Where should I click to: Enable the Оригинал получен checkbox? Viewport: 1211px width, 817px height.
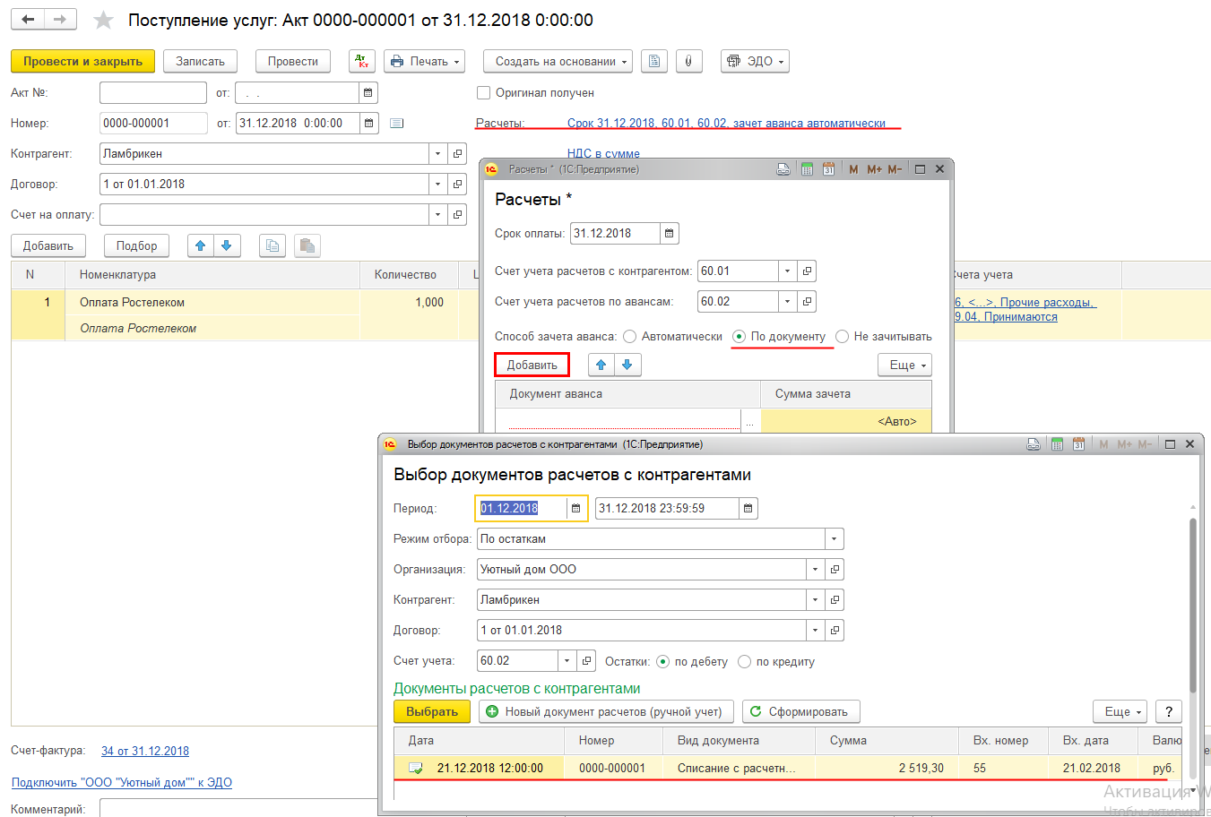tap(484, 92)
